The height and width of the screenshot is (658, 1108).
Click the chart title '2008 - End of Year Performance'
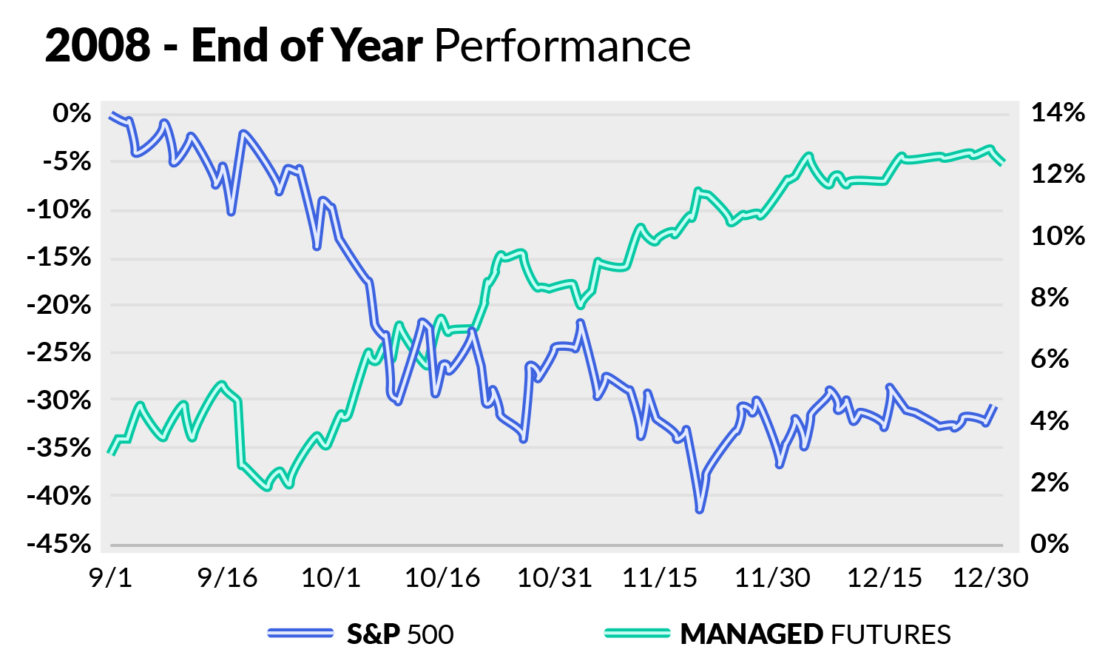click(x=368, y=46)
